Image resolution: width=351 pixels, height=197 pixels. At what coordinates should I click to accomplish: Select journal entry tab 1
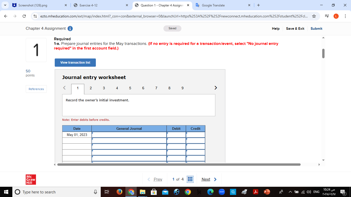tap(78, 88)
